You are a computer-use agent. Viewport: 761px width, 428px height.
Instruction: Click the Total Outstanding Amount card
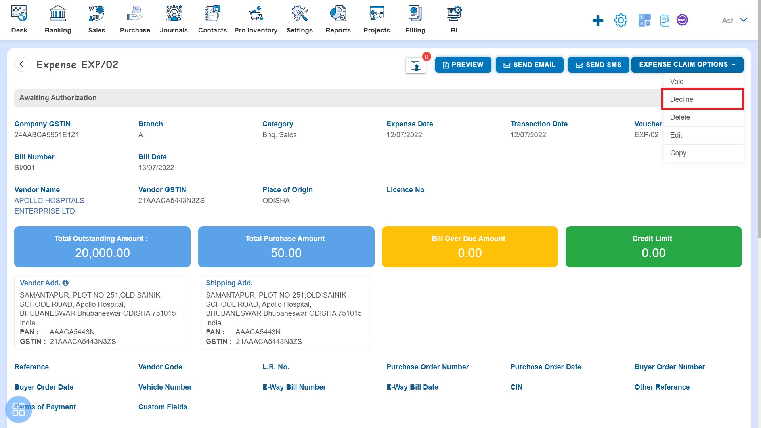coord(102,247)
